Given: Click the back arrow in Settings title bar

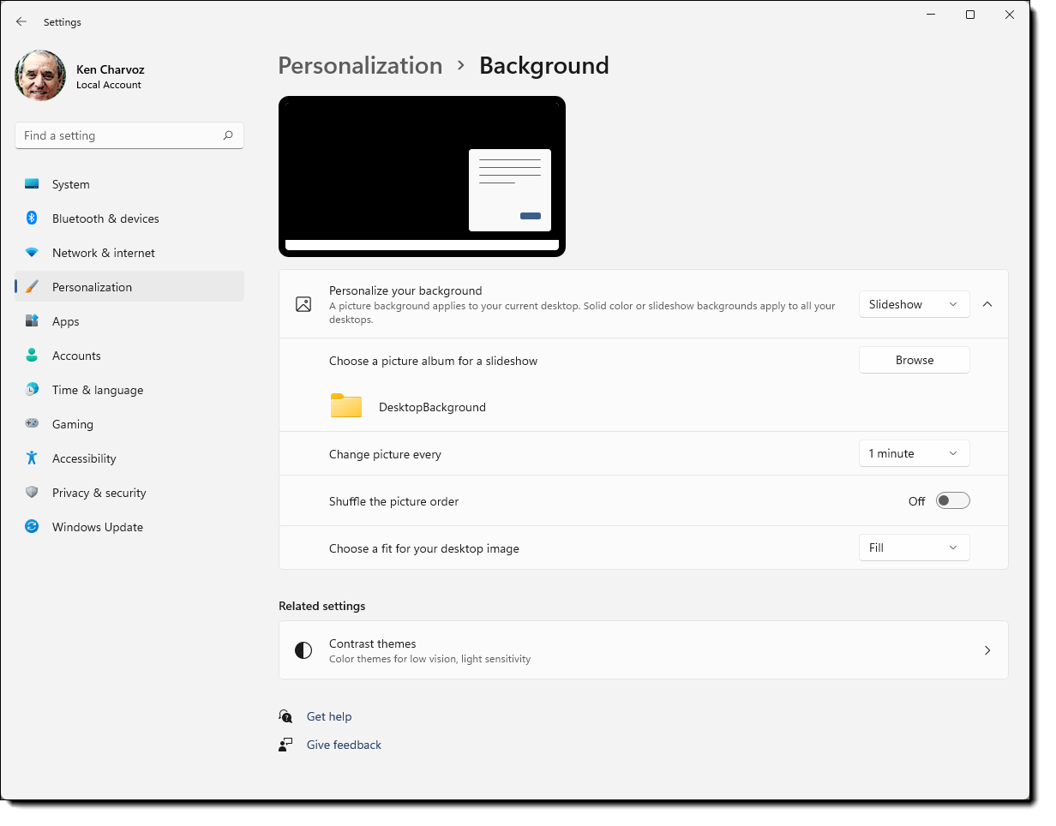Looking at the screenshot, I should [x=21, y=21].
